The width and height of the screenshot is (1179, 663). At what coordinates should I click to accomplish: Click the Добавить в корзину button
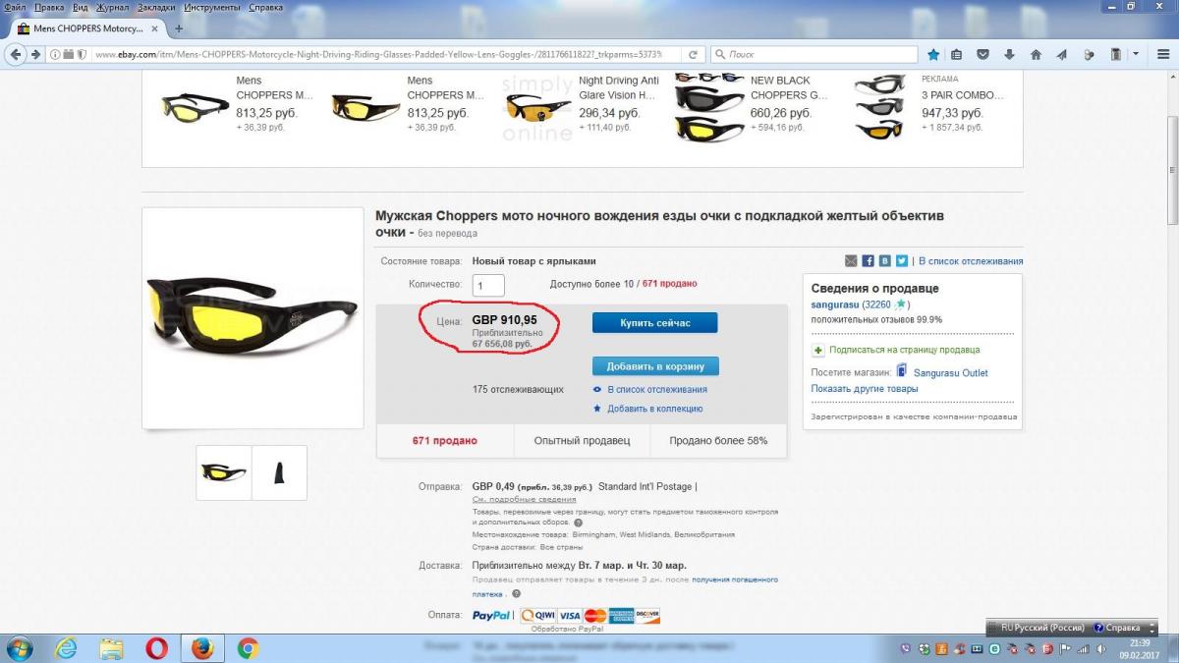655,366
